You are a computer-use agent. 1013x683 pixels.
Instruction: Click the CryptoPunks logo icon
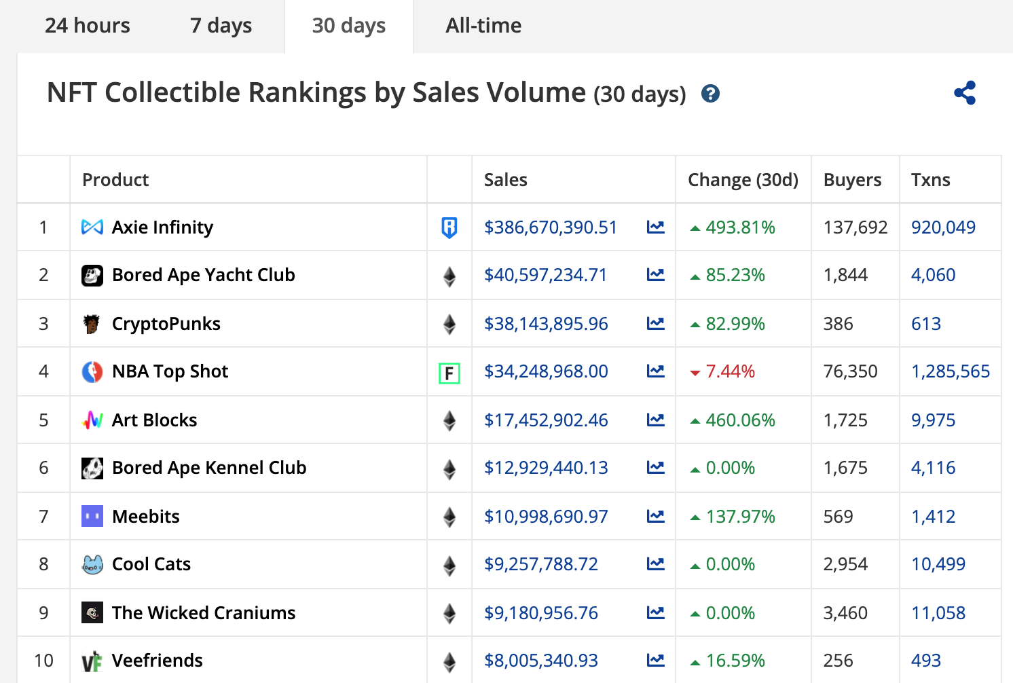(91, 324)
